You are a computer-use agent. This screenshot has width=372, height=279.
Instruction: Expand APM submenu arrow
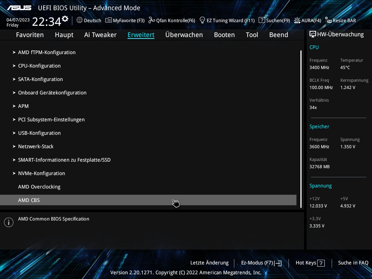[x=14, y=106]
